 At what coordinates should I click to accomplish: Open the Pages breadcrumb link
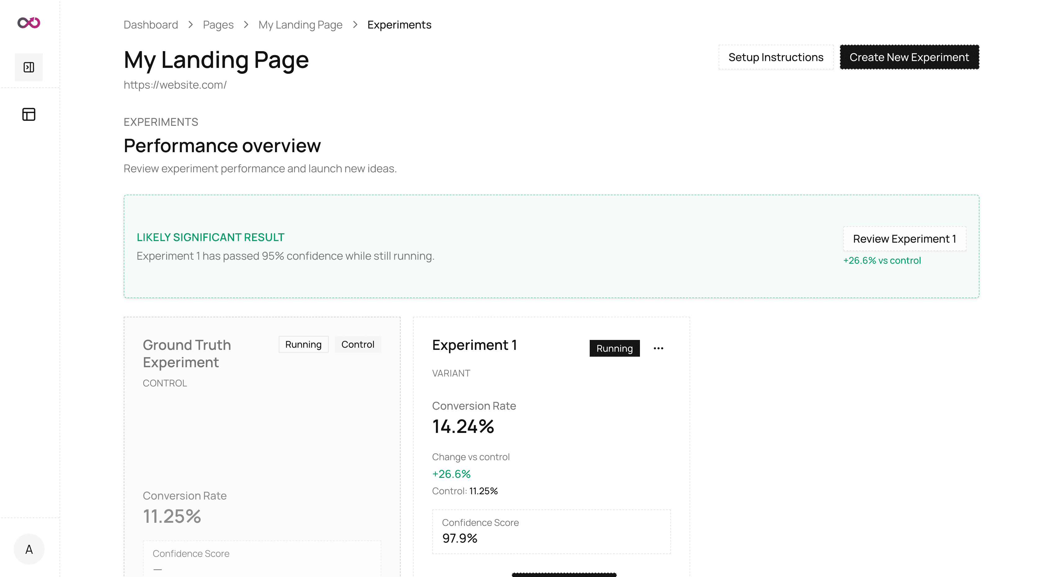point(218,25)
